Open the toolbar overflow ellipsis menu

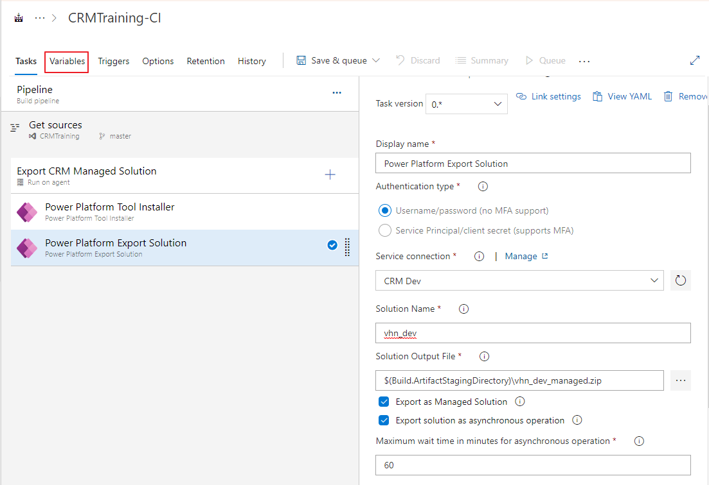click(x=584, y=61)
